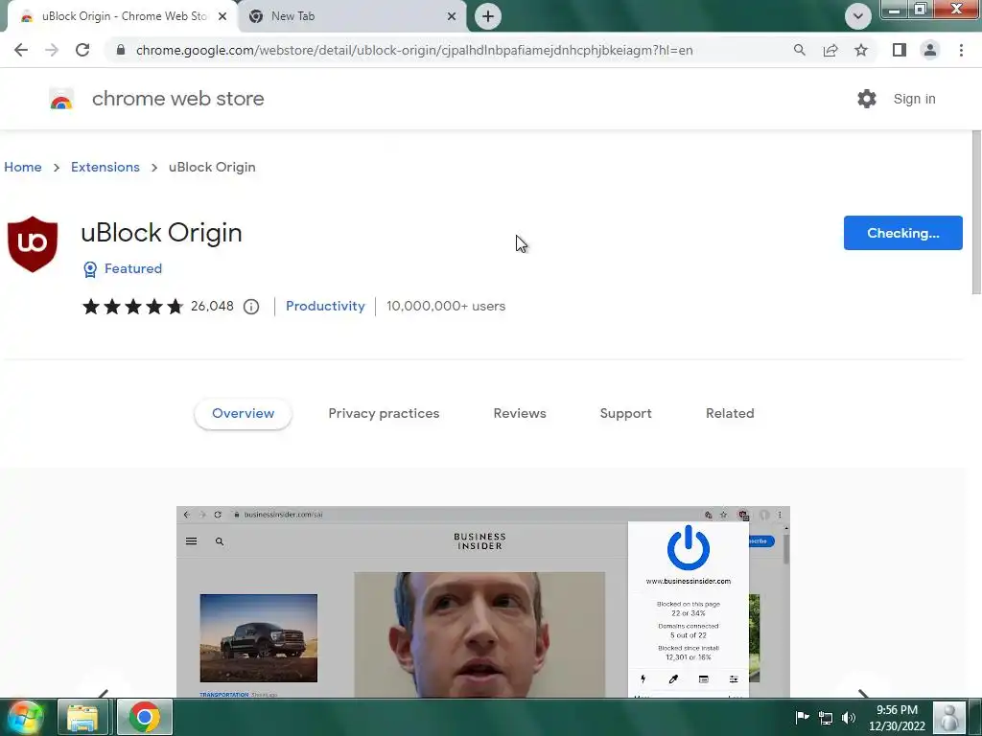Click the 10,000,000+ users text
Screen dimensions: 982x736
coord(446,306)
